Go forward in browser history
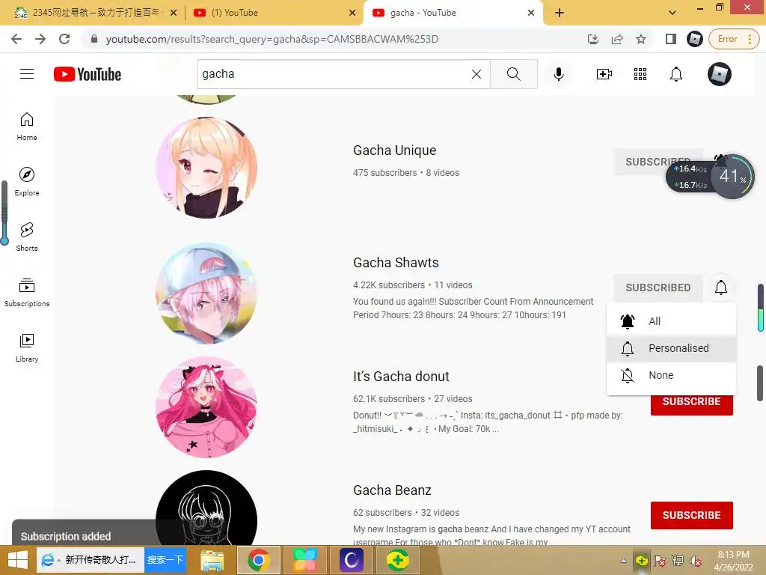 40,39
